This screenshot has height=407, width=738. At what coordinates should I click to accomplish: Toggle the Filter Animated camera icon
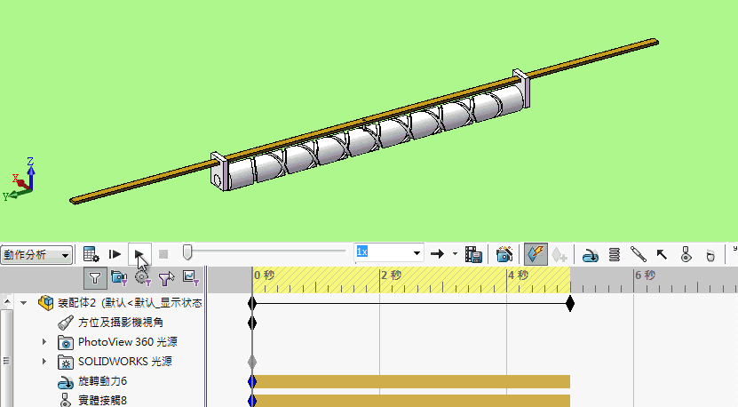[119, 277]
